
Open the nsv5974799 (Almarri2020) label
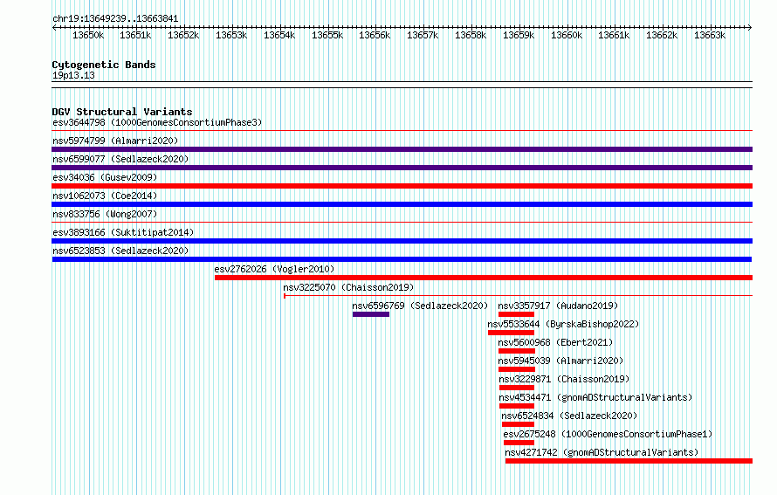(115, 141)
